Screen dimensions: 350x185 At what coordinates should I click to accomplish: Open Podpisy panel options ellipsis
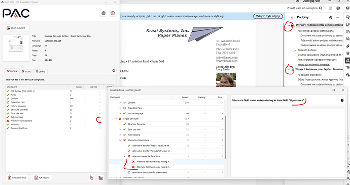[x=337, y=17]
